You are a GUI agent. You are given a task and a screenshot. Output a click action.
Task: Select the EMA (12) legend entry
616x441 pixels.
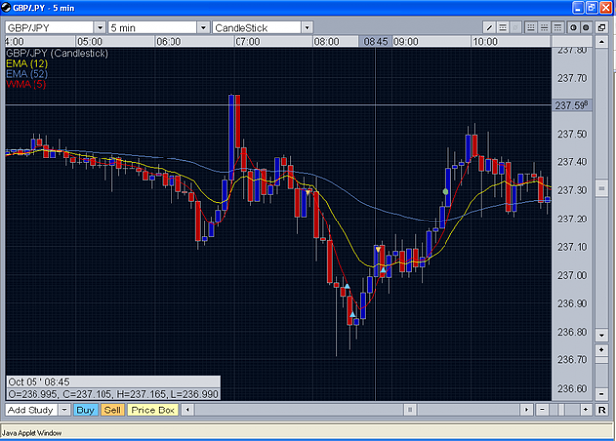[x=28, y=63]
